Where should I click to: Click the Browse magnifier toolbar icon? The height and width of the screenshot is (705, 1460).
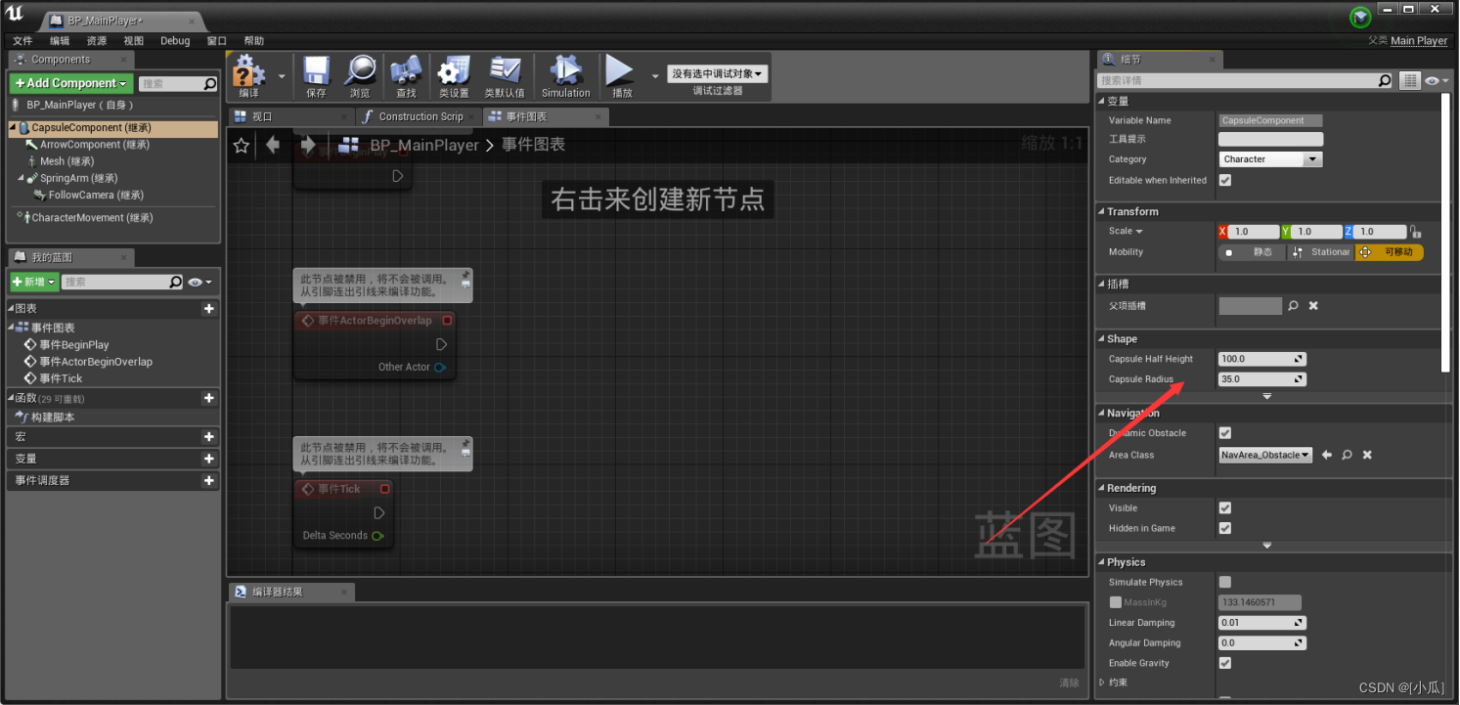360,71
